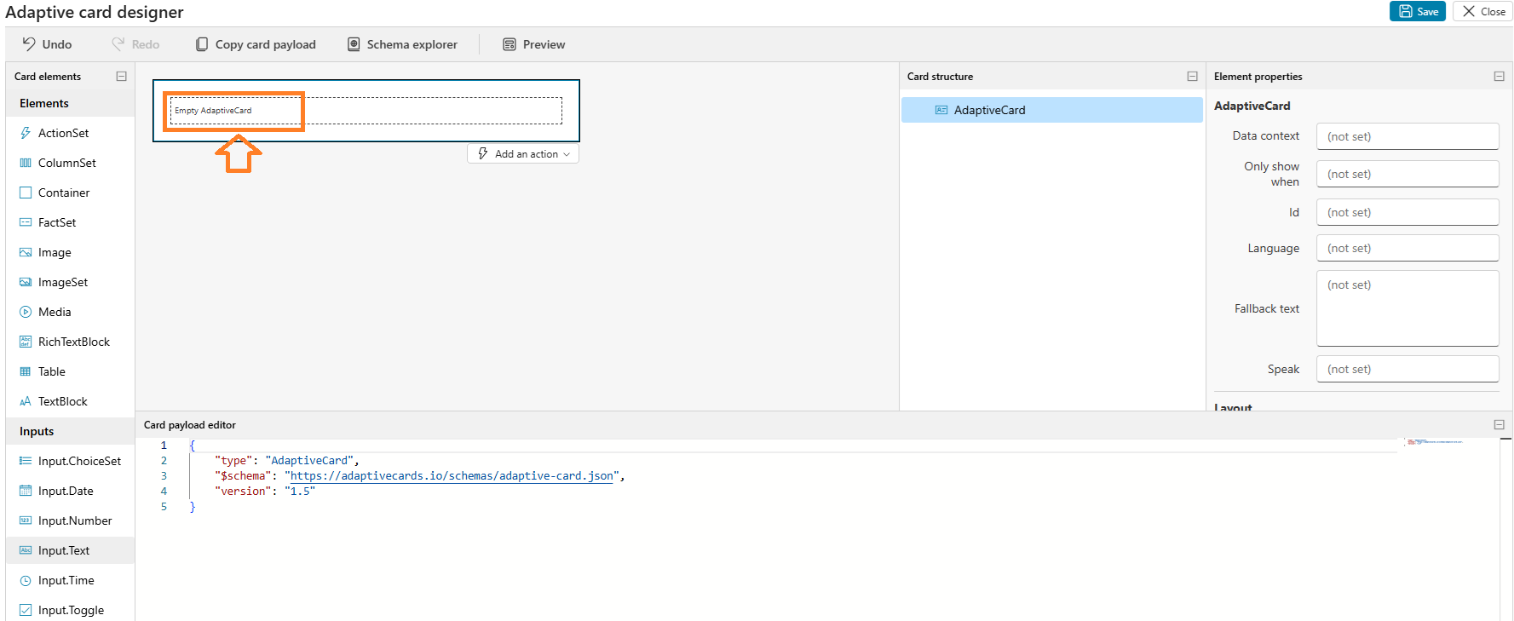Collapse the Card payload editor panel
This screenshot has width=1514, height=621.
(x=1499, y=424)
